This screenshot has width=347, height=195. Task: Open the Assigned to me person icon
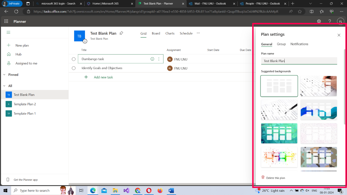(x=9, y=63)
